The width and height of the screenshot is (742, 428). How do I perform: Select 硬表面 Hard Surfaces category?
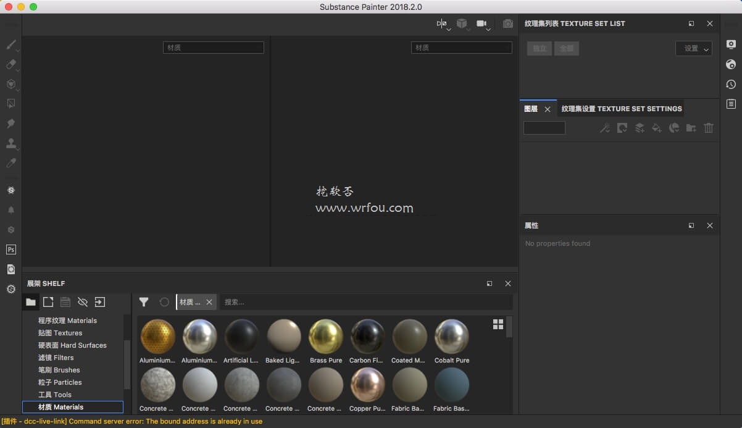coord(73,345)
